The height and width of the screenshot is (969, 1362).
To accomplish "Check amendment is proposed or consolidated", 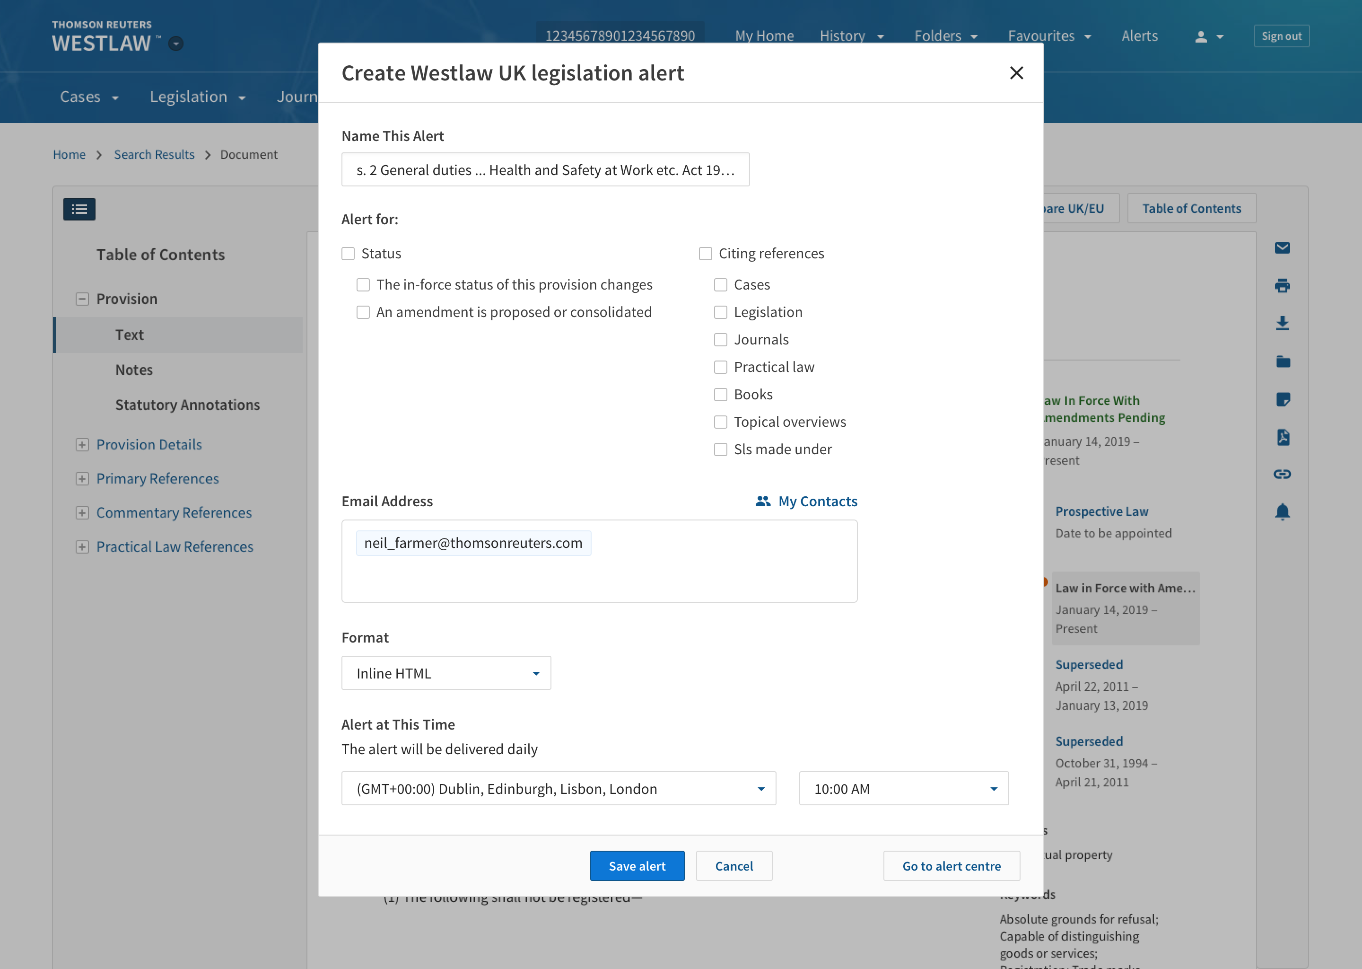I will (363, 312).
